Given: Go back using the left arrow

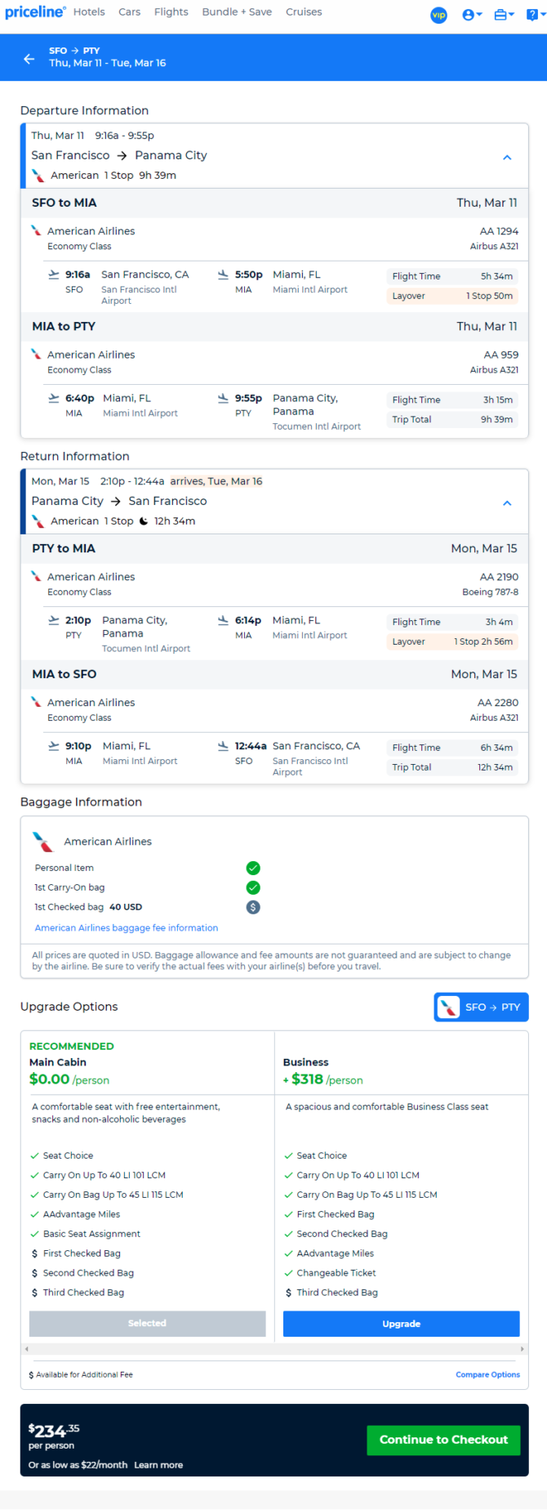Looking at the screenshot, I should pos(29,59).
